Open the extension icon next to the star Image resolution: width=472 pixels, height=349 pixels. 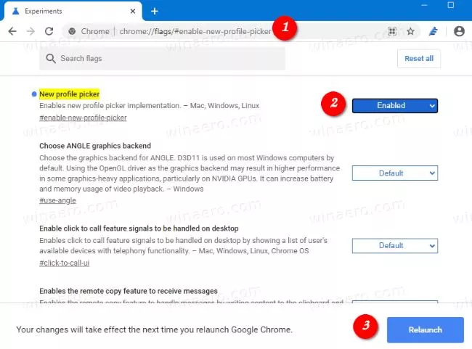click(434, 31)
